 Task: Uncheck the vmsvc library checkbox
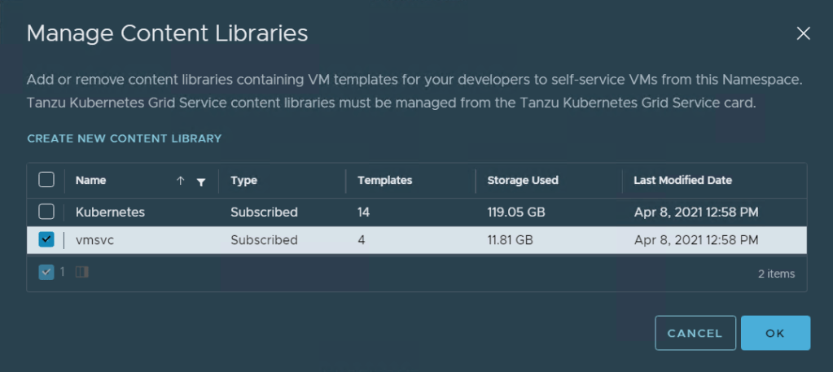coord(46,239)
